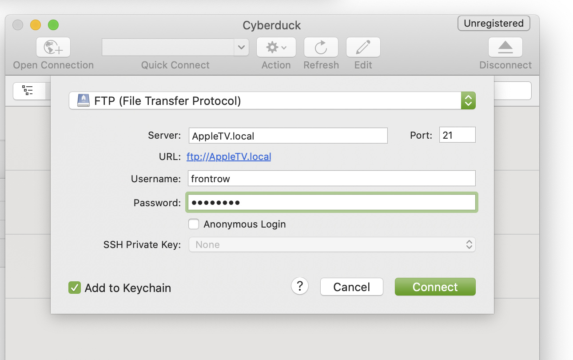Click the outline view icon
Screen dimensions: 573x360
(x=28, y=91)
